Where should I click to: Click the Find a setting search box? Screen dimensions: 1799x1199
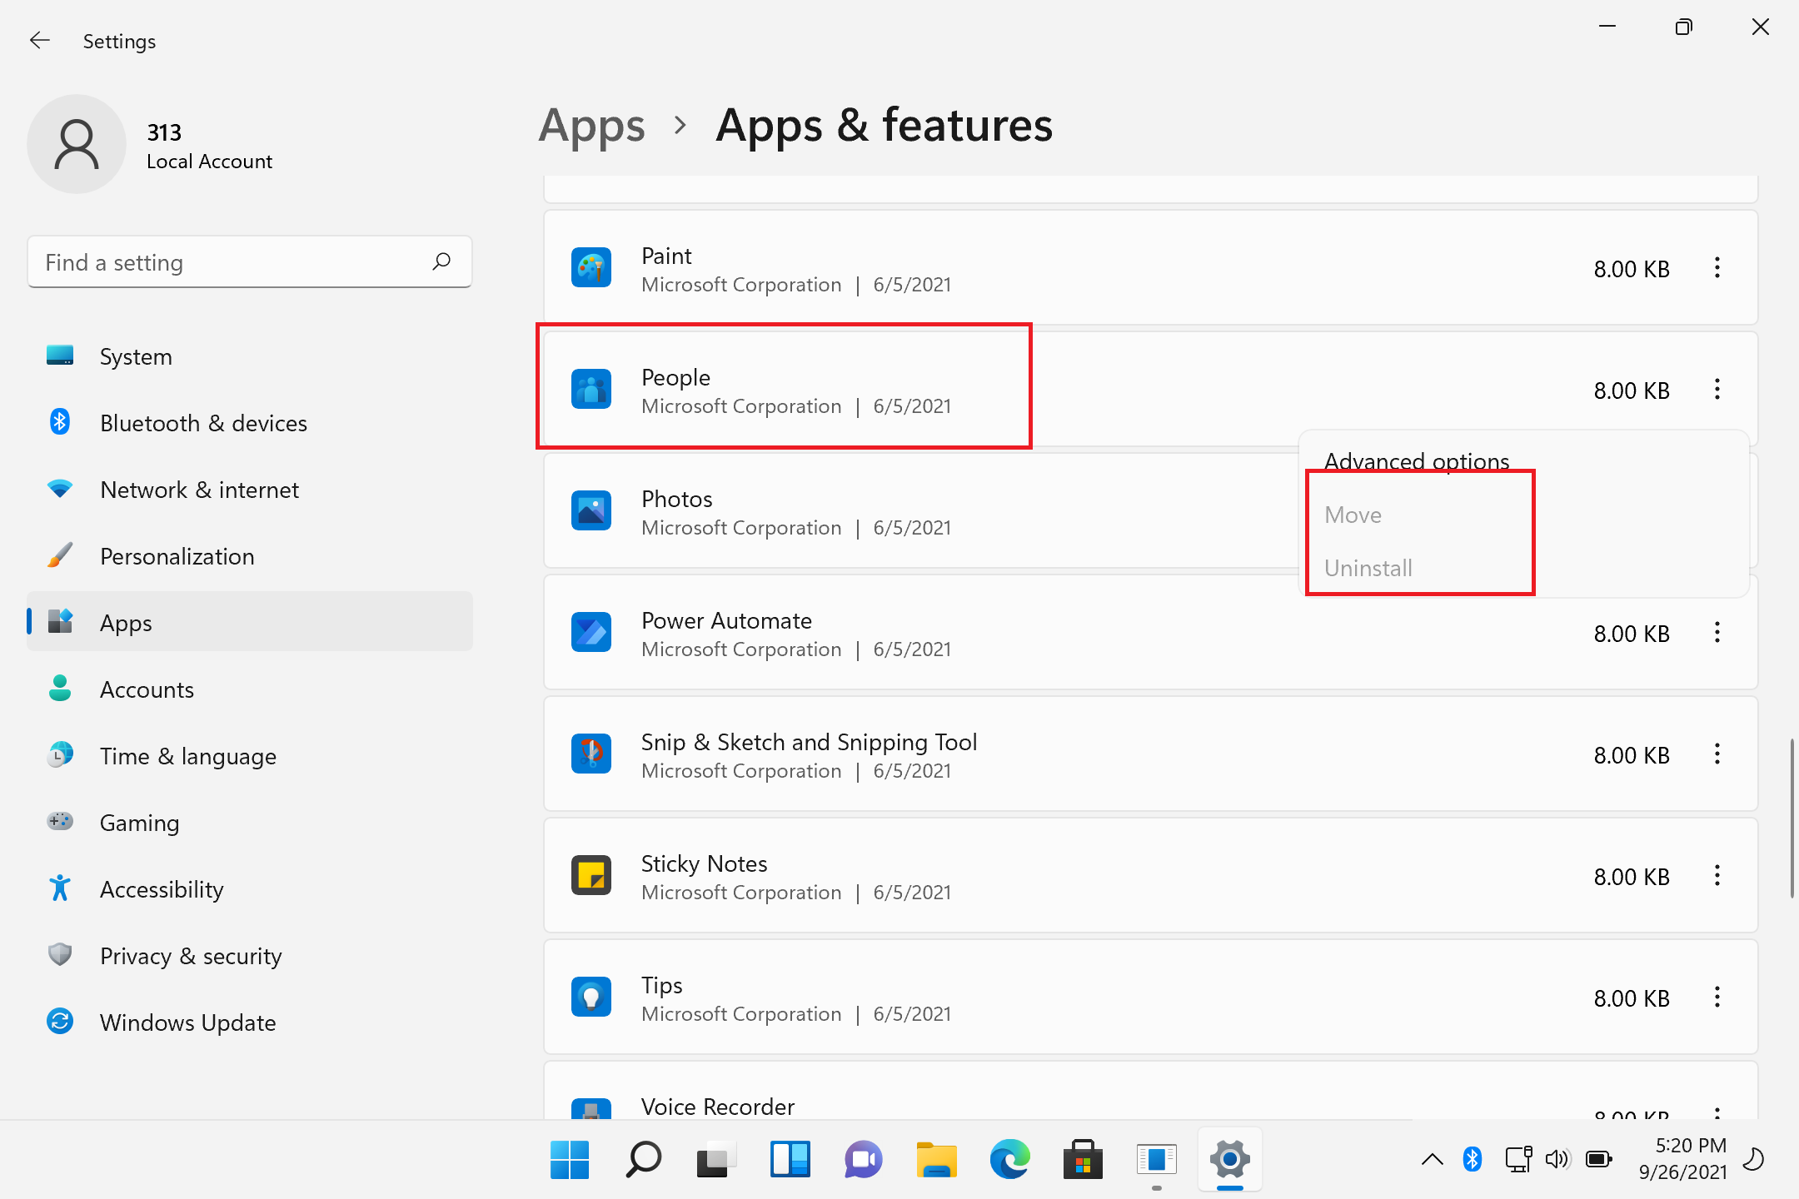click(250, 262)
